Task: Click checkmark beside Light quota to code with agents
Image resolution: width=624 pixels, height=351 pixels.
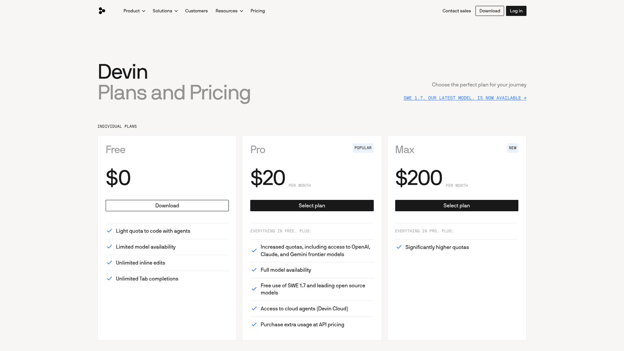Action: point(109,231)
